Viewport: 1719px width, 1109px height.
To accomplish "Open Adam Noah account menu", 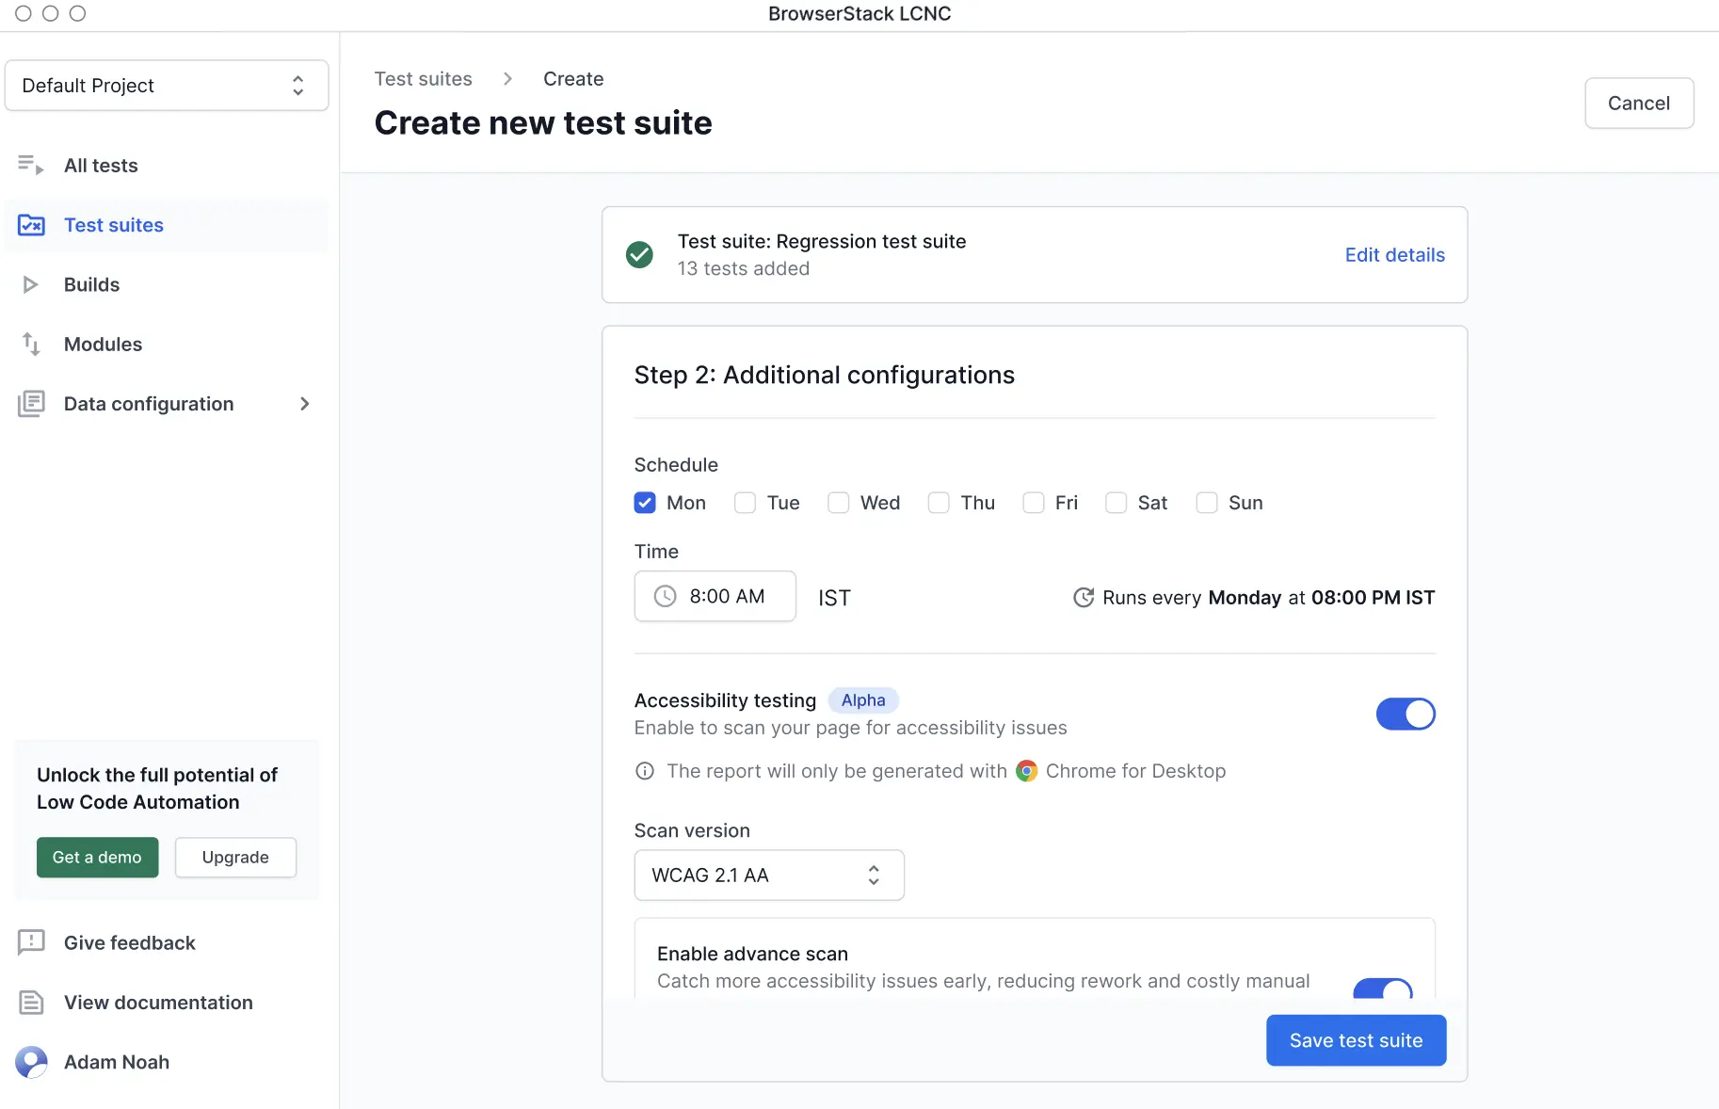I will 167,1062.
